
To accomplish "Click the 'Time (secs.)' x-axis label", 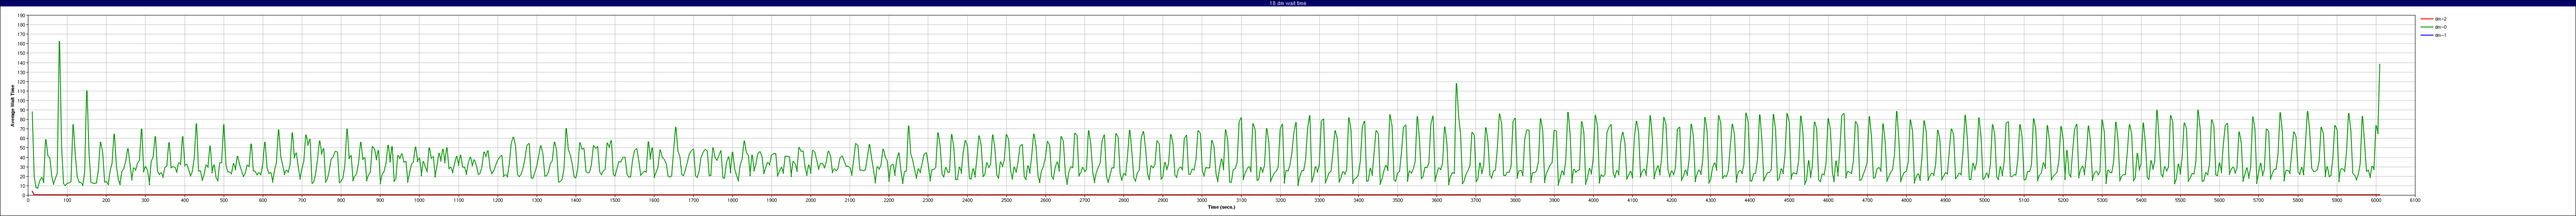I will tap(1221, 207).
